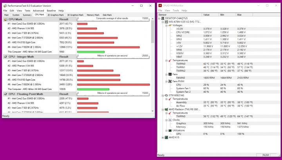This screenshot has height=160, width=282.
Task: Click the Fans PWM icon
Action: [x=170, y=81]
